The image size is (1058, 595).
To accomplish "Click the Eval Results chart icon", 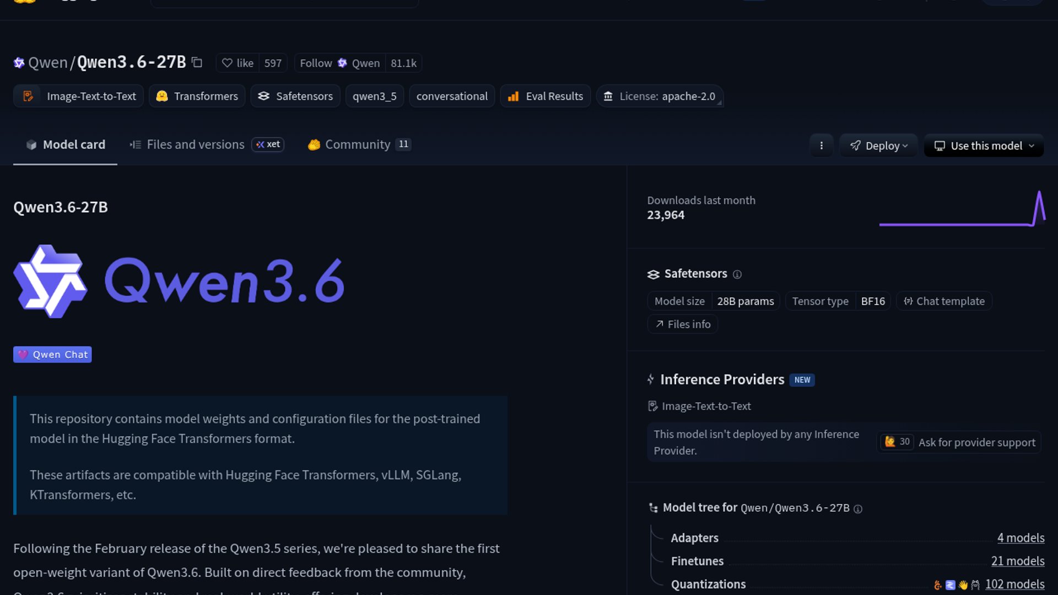I will click(513, 96).
